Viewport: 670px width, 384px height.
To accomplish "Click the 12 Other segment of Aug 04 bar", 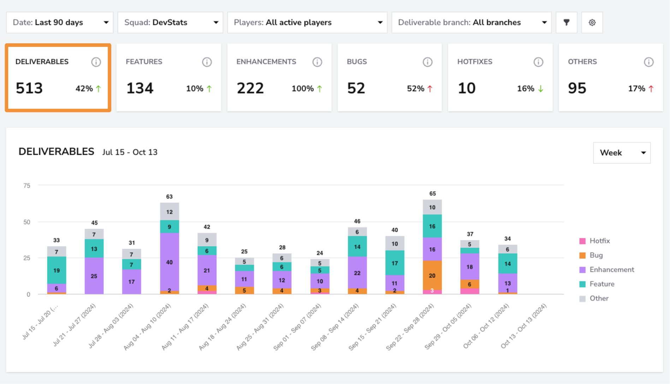I will pyautogui.click(x=170, y=212).
